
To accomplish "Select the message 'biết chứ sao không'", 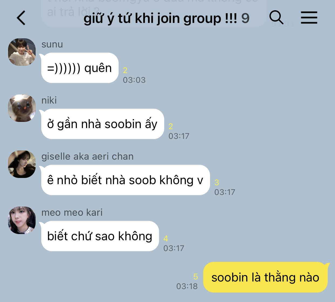I will pyautogui.click(x=100, y=236).
